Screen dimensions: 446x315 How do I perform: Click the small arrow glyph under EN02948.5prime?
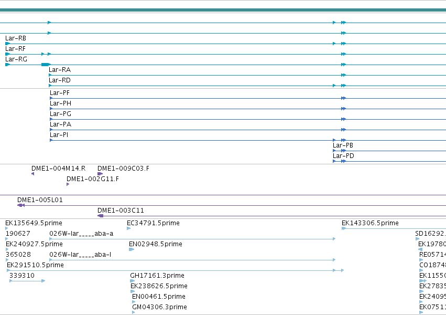132,249
